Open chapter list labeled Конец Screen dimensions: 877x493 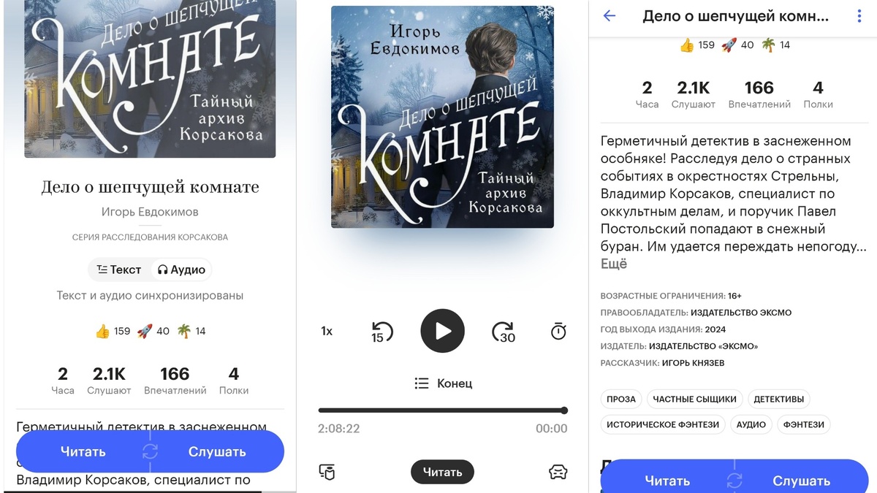[443, 383]
